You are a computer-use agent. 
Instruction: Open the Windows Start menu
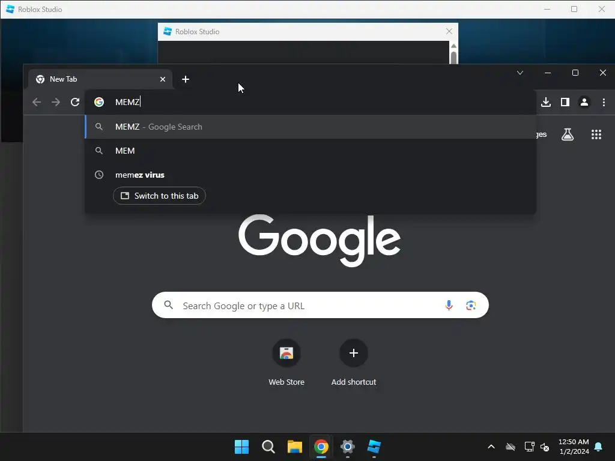point(241,447)
